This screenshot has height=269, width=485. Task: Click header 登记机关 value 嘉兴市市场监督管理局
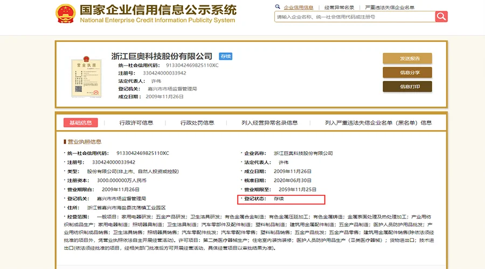(172, 89)
